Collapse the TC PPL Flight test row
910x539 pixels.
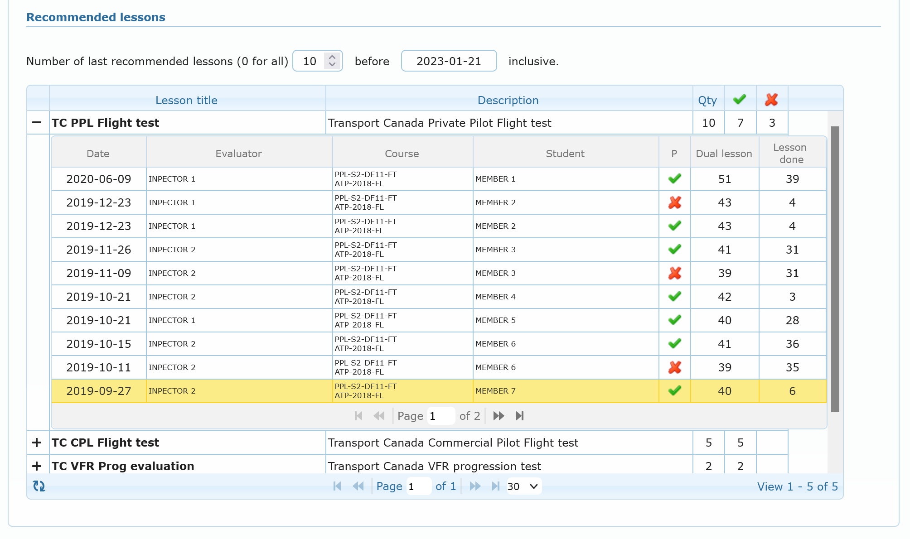point(37,123)
